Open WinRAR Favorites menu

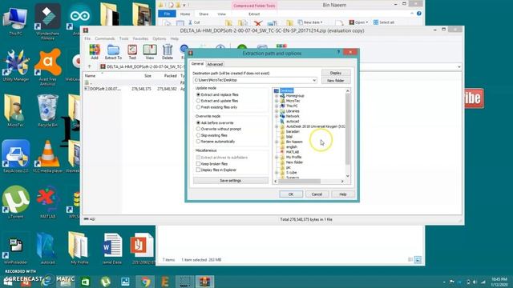(140, 38)
